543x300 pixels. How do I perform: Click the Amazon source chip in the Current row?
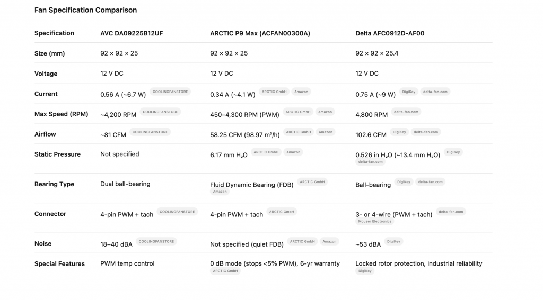click(301, 92)
